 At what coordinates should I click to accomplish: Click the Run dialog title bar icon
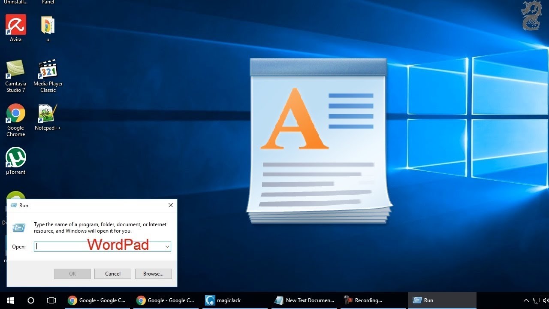coord(14,205)
